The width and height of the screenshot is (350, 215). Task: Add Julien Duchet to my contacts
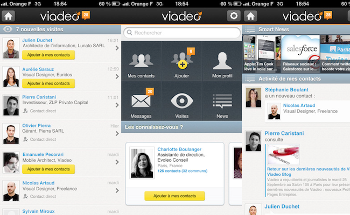(48, 55)
